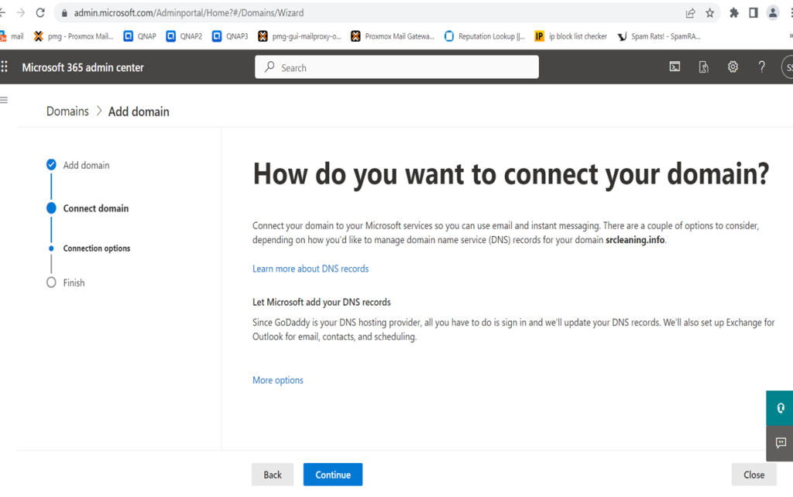Click the Back button
Screen dimensions: 793x497
pos(273,475)
